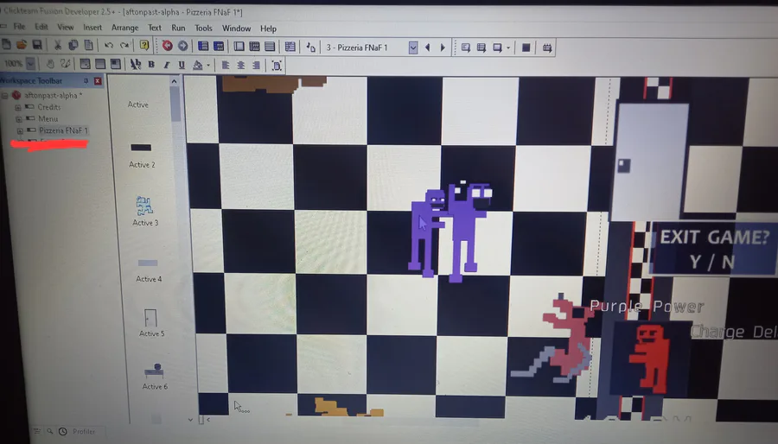Toggle italic text formatting
This screenshot has height=444, width=778.
pyautogui.click(x=166, y=65)
